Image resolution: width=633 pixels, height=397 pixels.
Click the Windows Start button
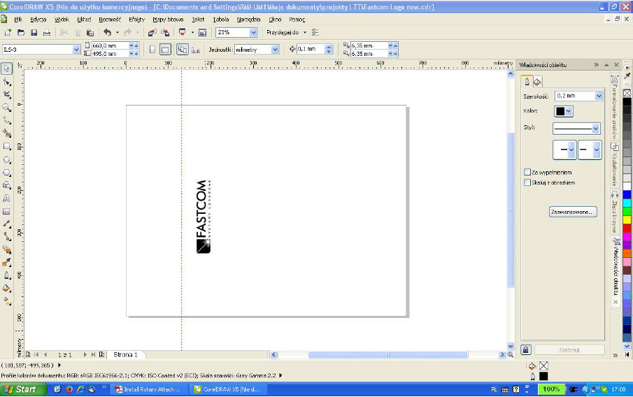click(x=20, y=389)
